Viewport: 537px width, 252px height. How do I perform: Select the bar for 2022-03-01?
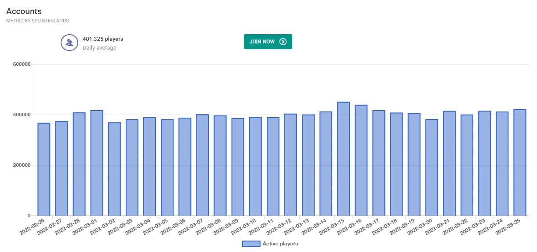[x=97, y=163]
